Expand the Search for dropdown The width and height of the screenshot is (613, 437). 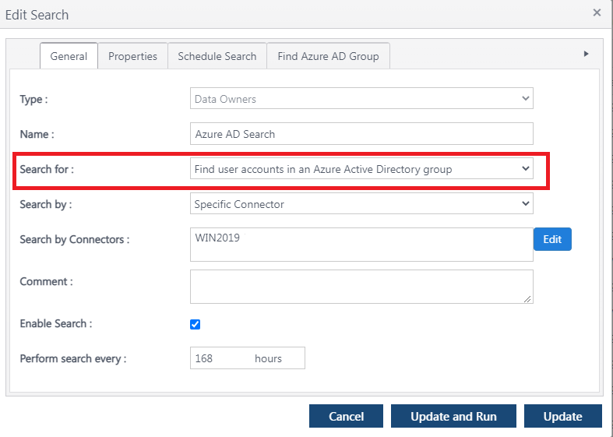[x=361, y=169]
